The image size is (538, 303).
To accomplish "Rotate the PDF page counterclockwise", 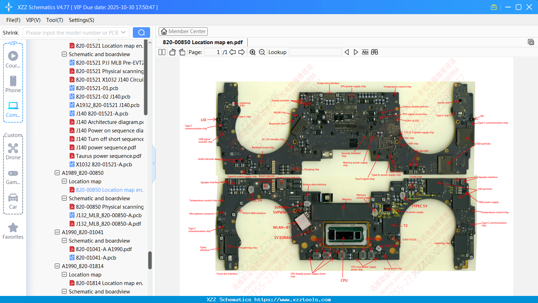I will [x=173, y=52].
